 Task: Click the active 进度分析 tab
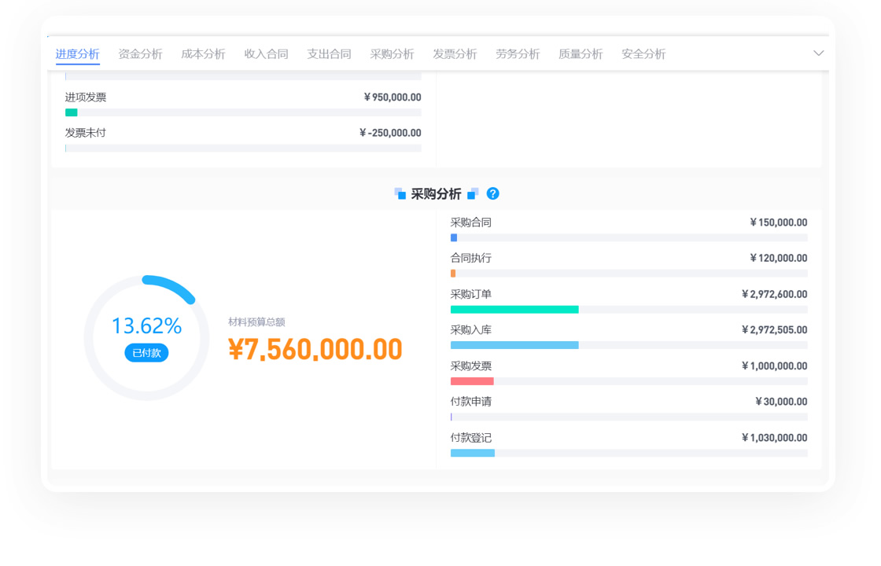(77, 54)
